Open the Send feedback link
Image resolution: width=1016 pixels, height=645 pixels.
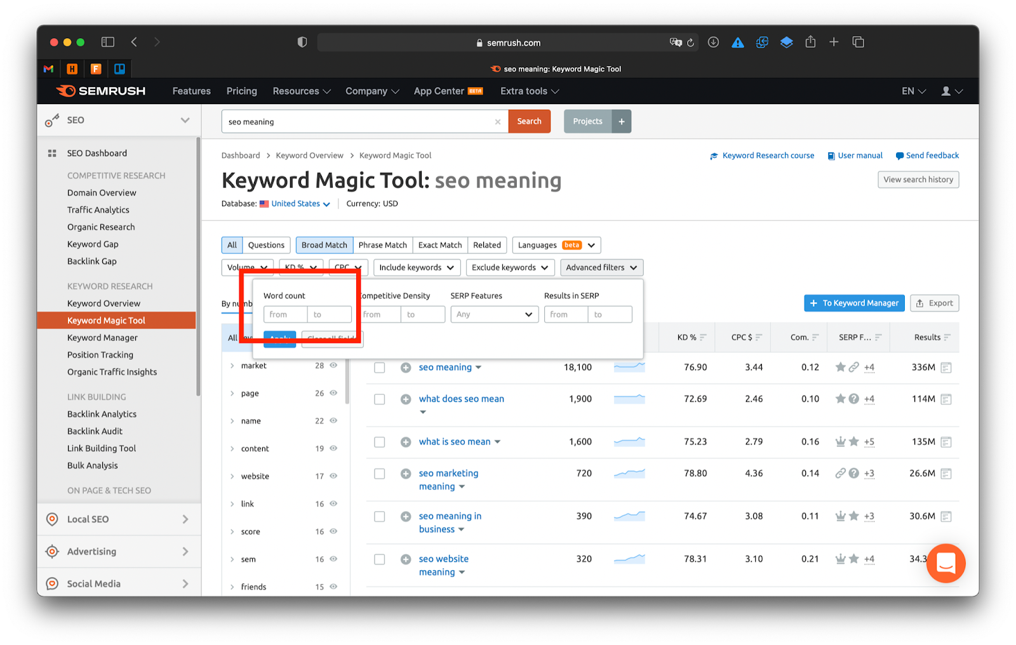(927, 156)
